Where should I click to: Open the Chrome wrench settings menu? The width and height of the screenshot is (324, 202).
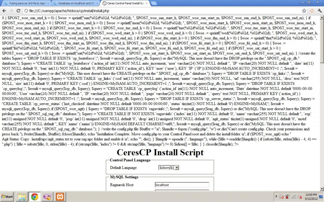(x=319, y=11)
